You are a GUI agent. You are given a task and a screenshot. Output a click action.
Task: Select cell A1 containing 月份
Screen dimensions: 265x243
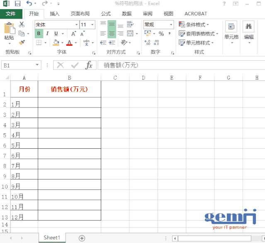[24, 89]
